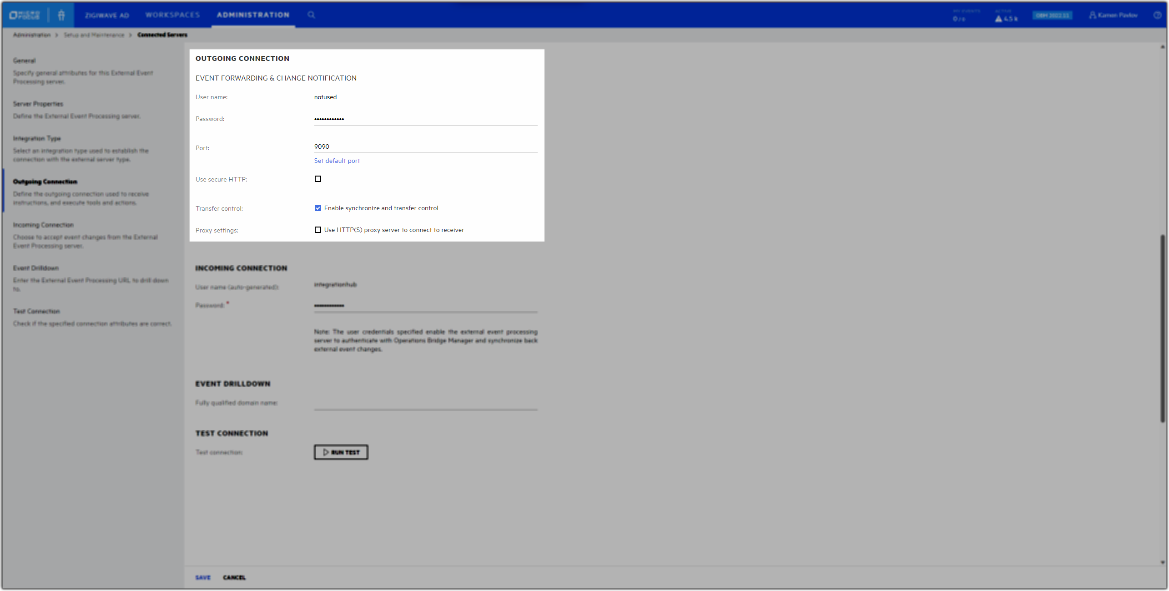This screenshot has width=1169, height=591.
Task: Click the Fully qualified domain name input field
Action: point(425,405)
